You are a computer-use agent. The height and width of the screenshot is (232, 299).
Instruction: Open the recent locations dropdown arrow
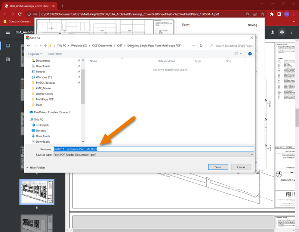[x=41, y=46]
